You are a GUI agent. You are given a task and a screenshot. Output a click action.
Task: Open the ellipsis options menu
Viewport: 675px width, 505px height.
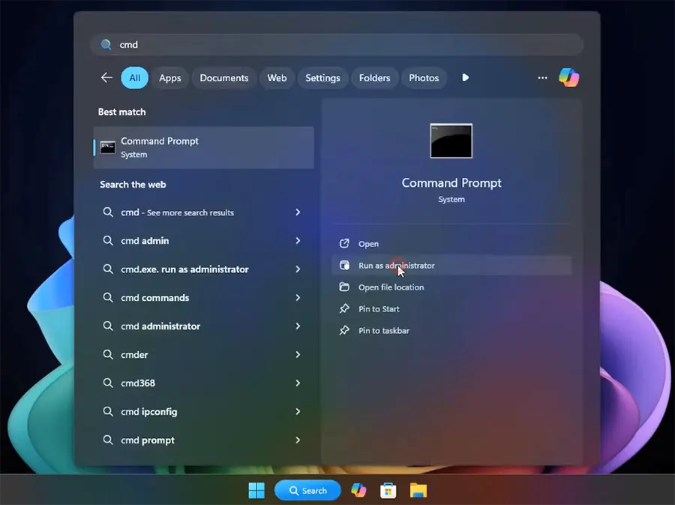[x=542, y=77]
